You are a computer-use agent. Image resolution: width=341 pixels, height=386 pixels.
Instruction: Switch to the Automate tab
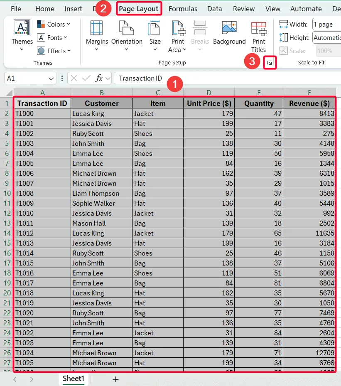306,9
